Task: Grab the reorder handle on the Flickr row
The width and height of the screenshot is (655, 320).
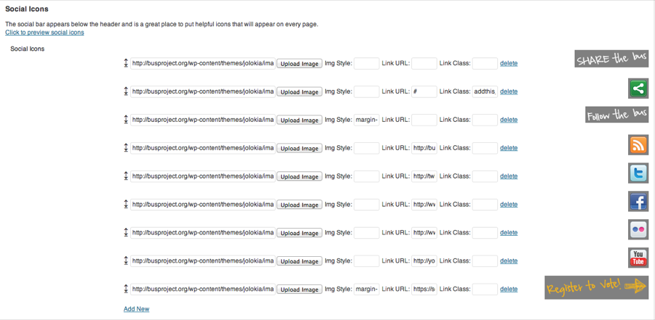Action: coord(126,232)
